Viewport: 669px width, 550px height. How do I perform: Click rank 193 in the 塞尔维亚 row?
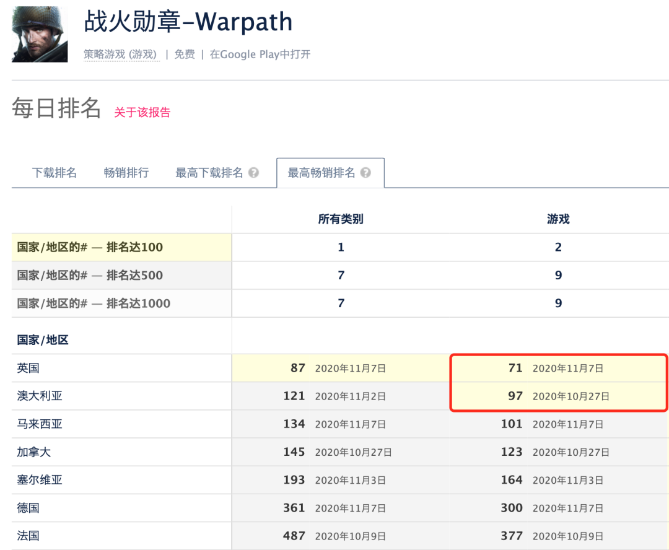294,480
